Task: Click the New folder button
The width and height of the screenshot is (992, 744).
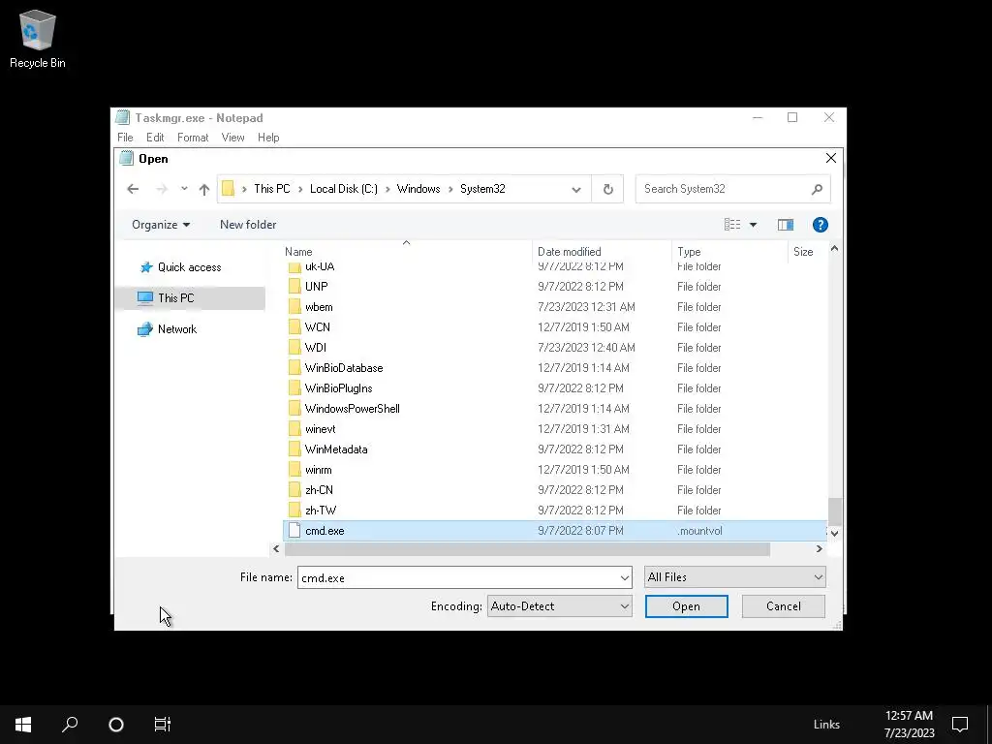Action: click(x=248, y=225)
